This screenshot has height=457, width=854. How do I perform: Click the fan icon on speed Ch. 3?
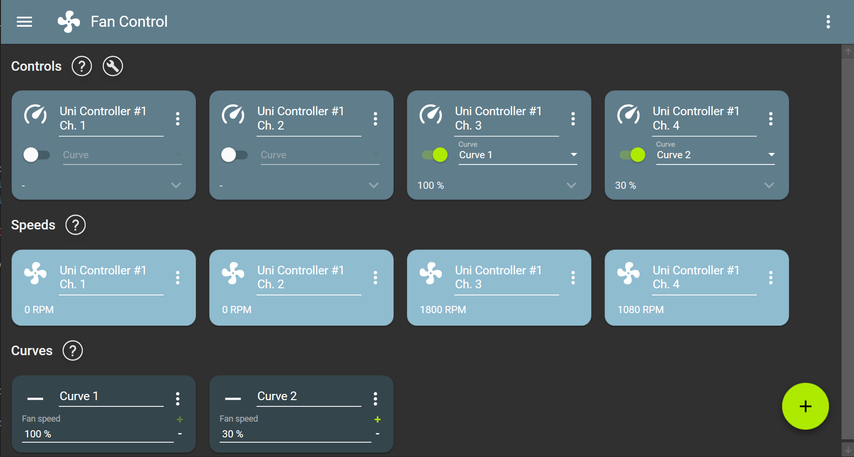(431, 273)
